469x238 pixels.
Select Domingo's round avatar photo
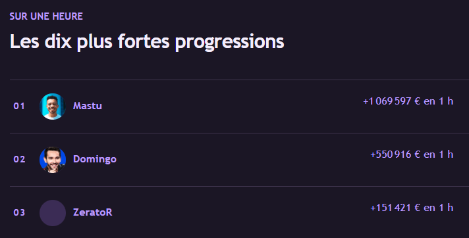53,160
